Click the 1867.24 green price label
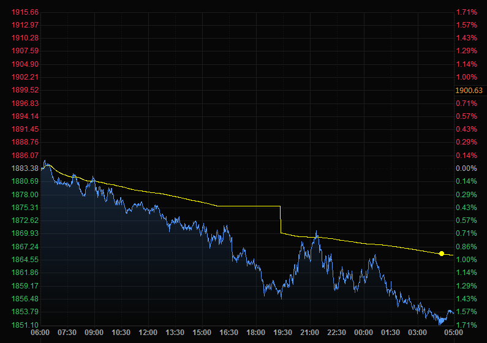The image size is (487, 343). [x=25, y=246]
